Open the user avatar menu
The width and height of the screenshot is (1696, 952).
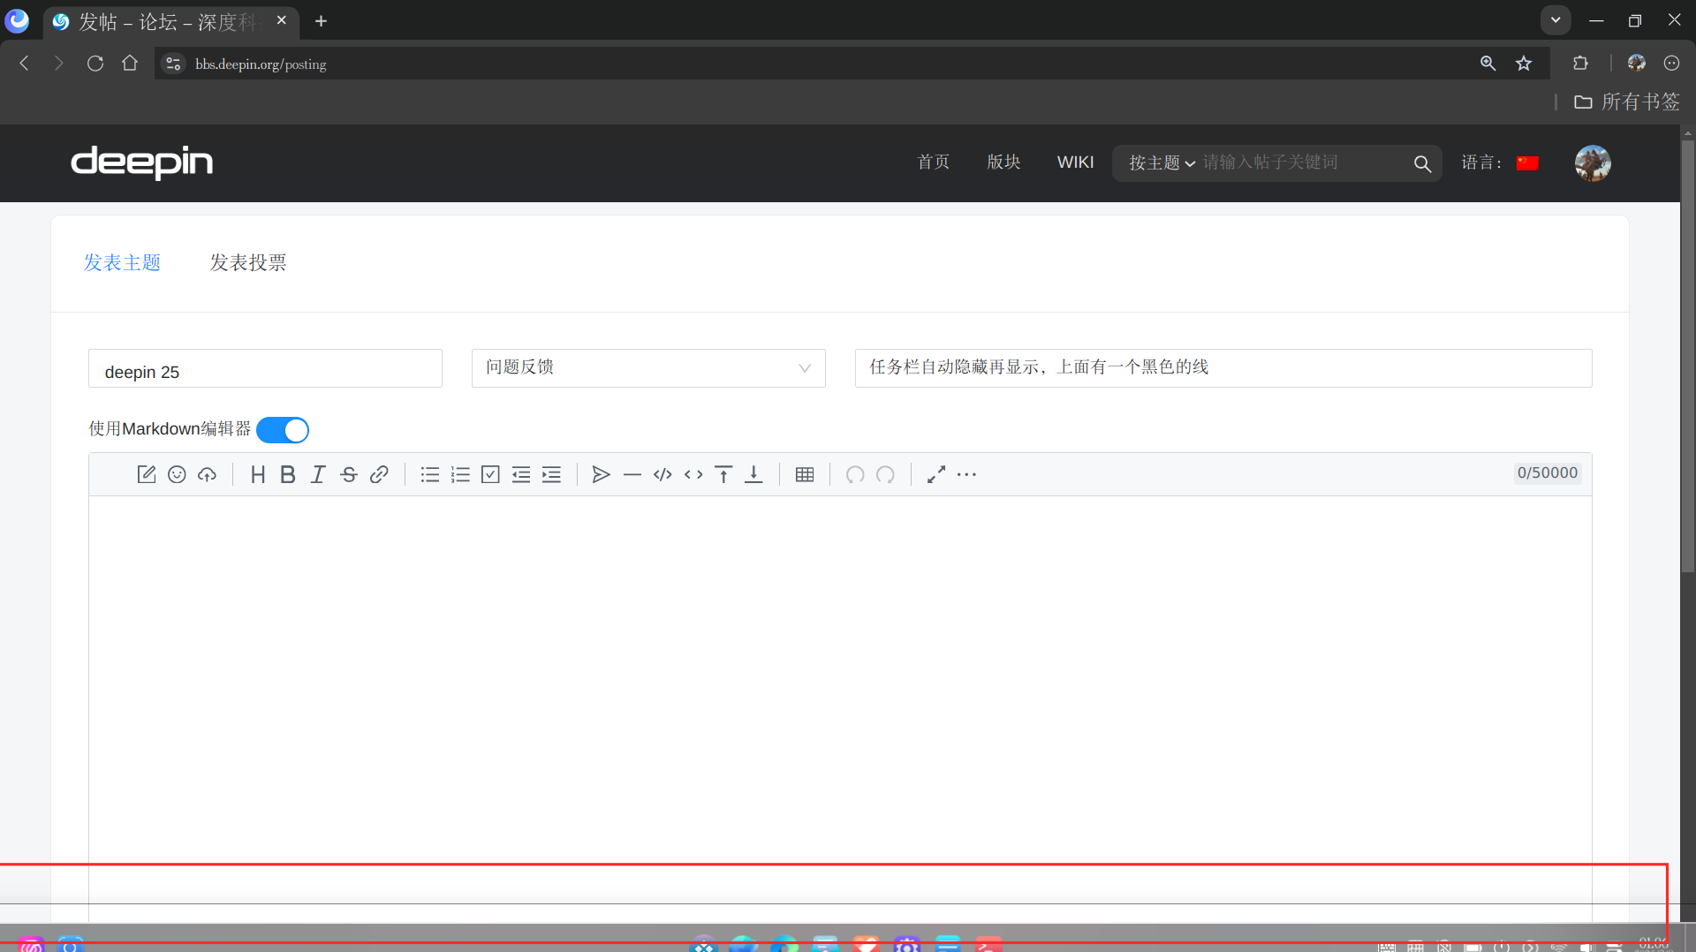tap(1593, 163)
